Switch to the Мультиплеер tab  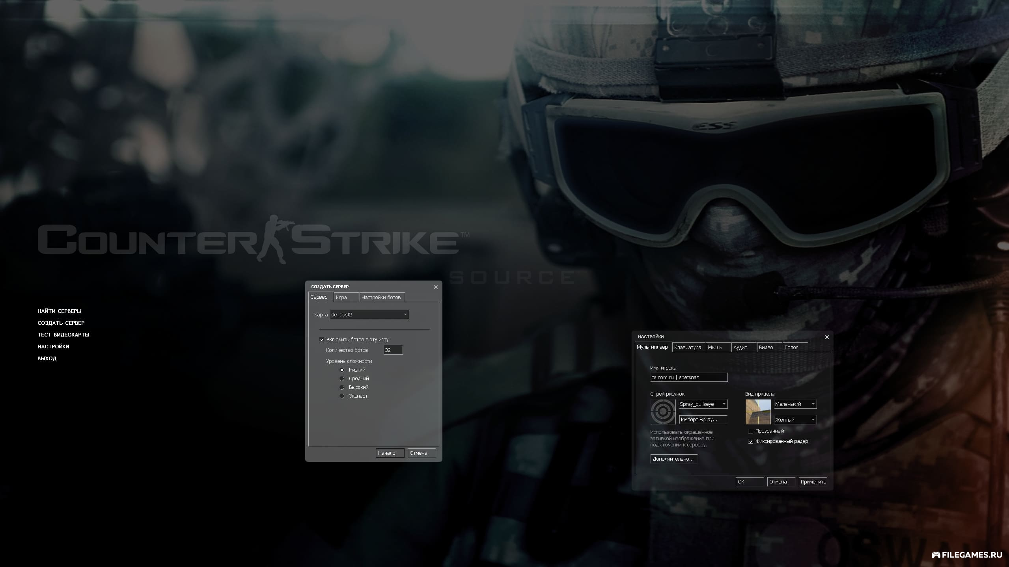pyautogui.click(x=653, y=347)
